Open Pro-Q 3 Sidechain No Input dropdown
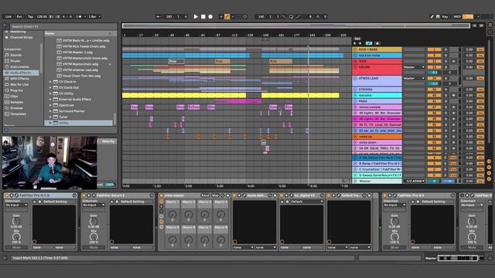 (16, 205)
